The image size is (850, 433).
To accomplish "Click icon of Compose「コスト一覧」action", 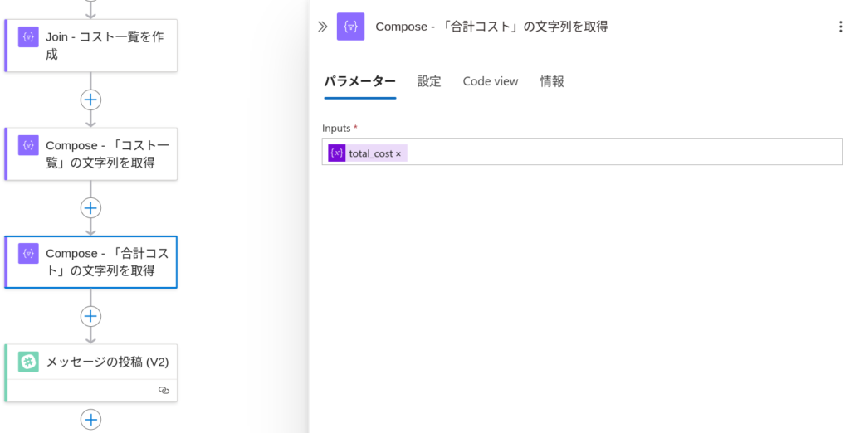I will coord(28,145).
